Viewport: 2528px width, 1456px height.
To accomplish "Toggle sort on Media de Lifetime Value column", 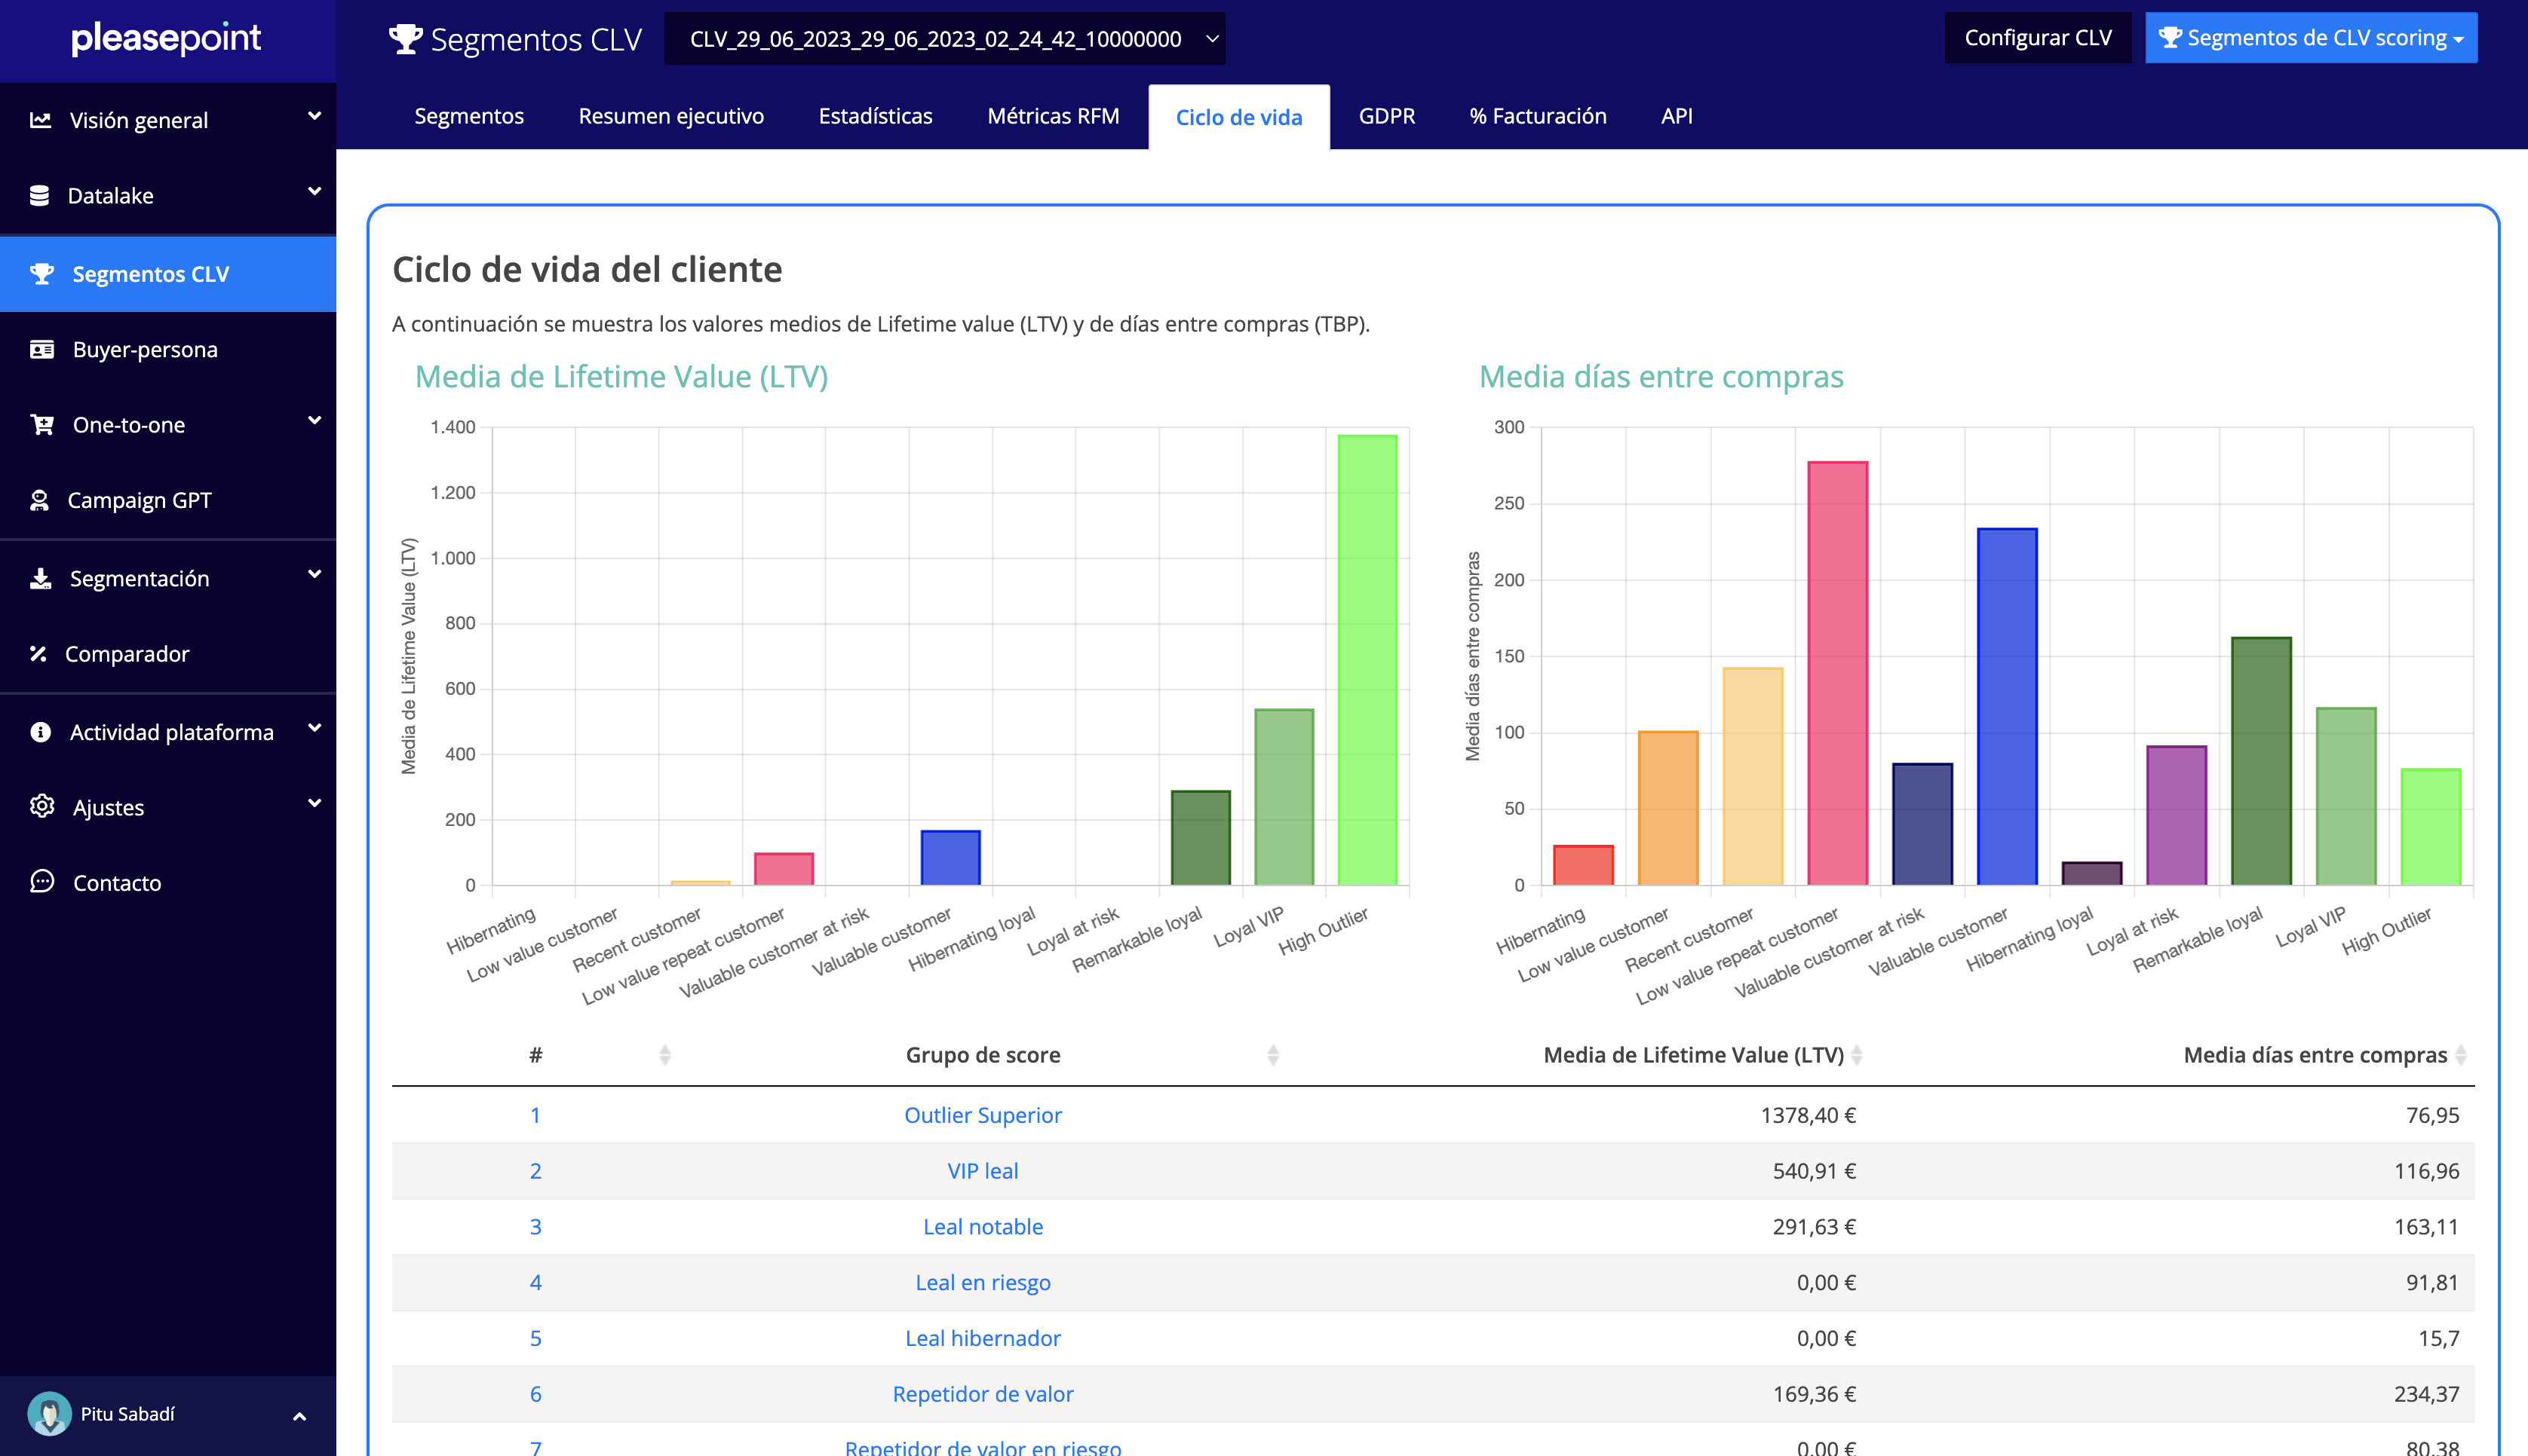I will pos(1856,1055).
